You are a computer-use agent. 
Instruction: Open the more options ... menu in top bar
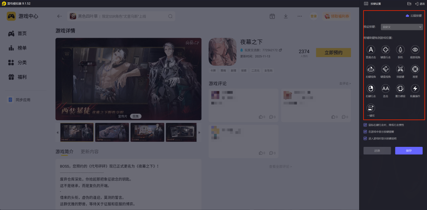click(x=299, y=16)
